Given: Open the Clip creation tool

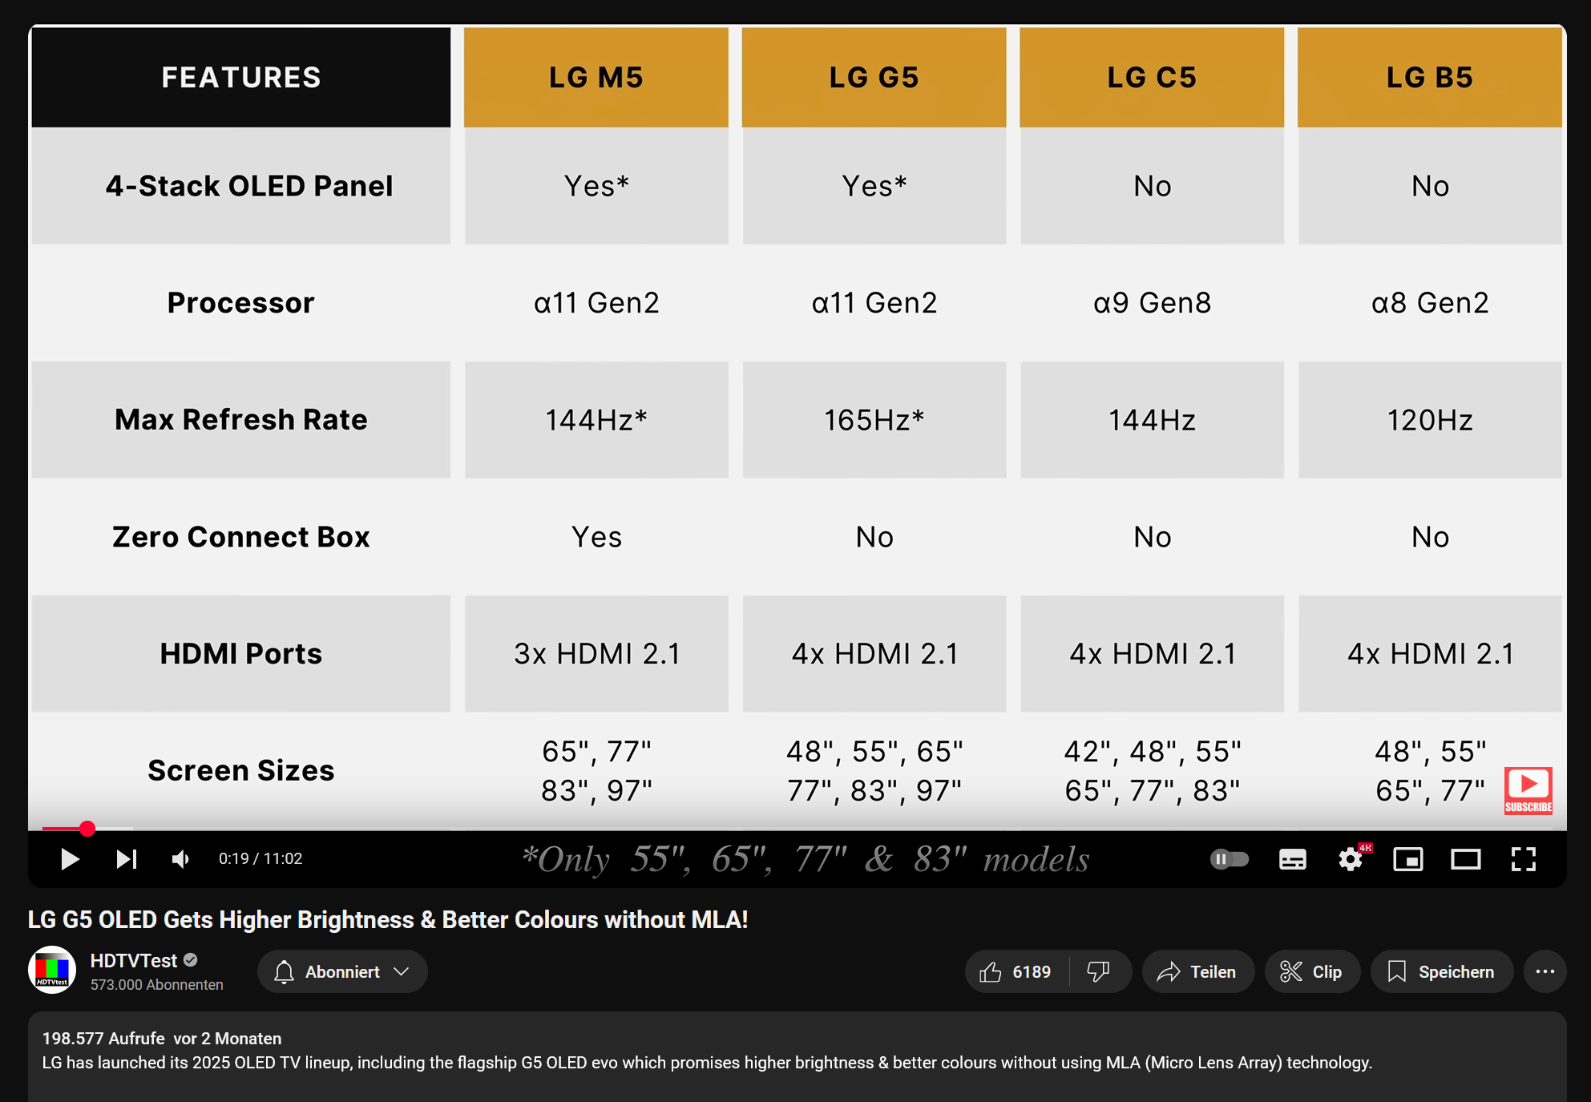Looking at the screenshot, I should tap(1312, 971).
